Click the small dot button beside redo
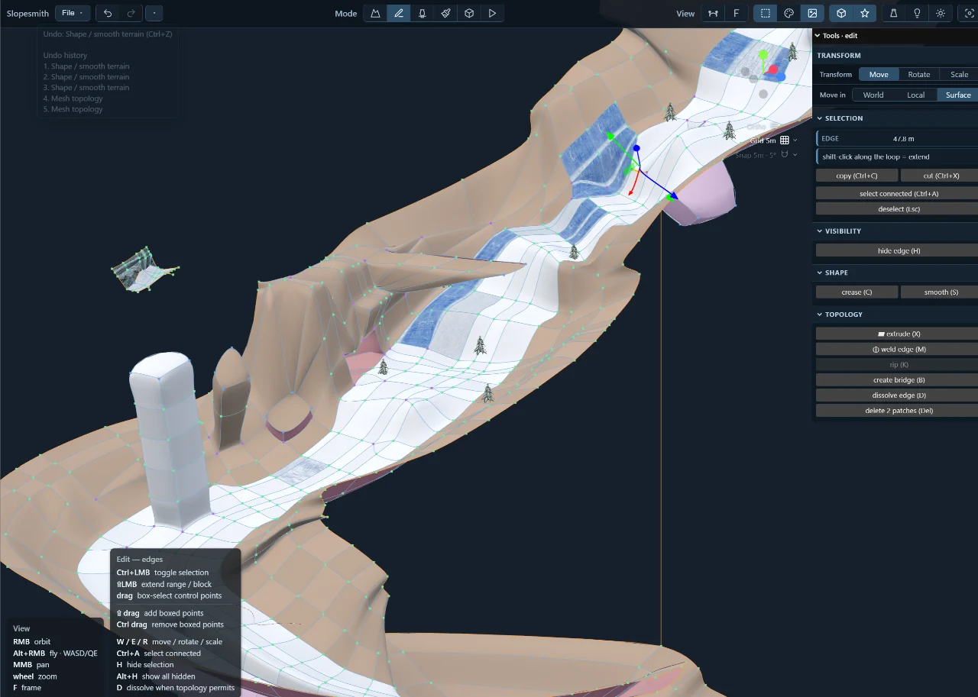 pyautogui.click(x=154, y=13)
